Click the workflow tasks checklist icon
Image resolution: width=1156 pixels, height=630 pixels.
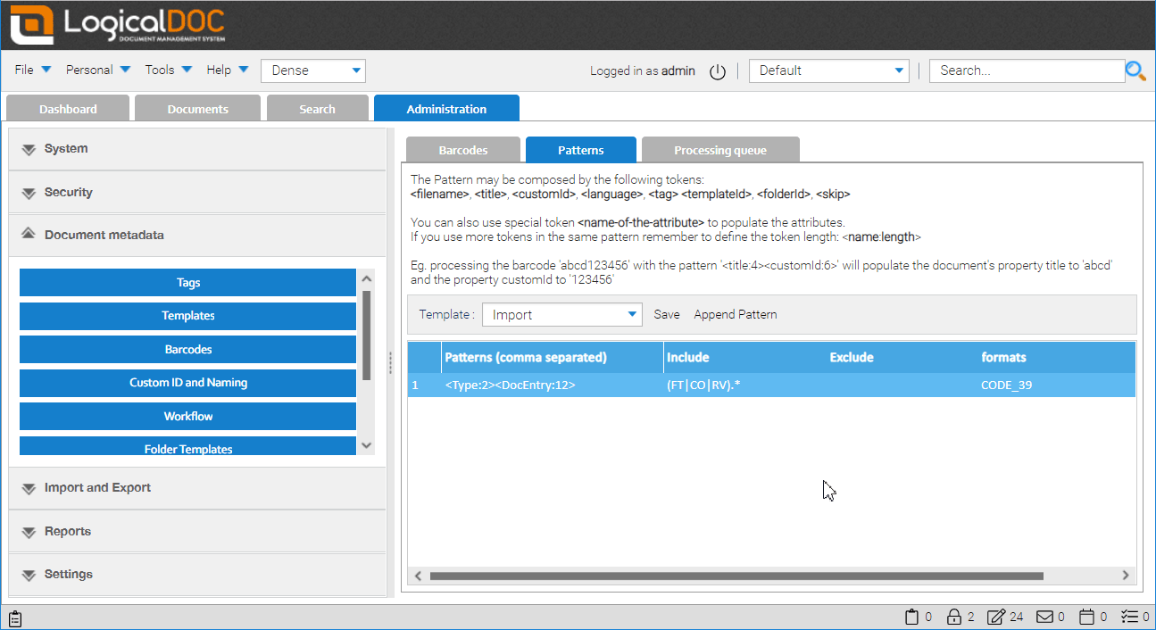tap(1128, 617)
